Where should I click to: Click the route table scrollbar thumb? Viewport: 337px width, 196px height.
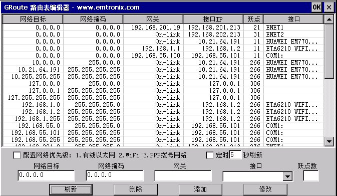pos(329,51)
